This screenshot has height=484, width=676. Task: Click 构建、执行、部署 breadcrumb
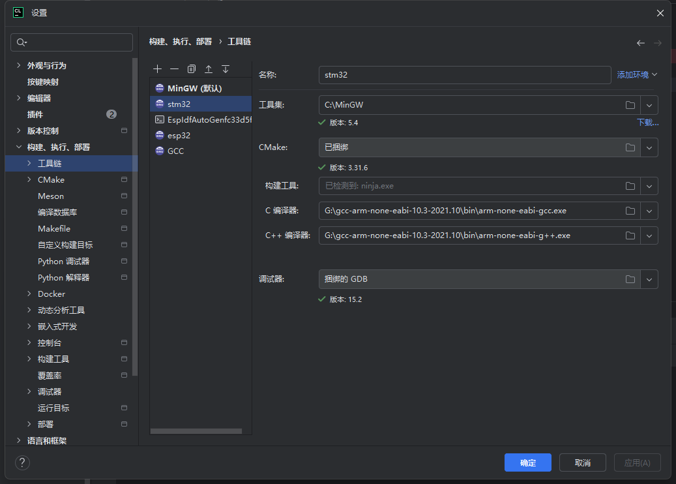click(180, 42)
